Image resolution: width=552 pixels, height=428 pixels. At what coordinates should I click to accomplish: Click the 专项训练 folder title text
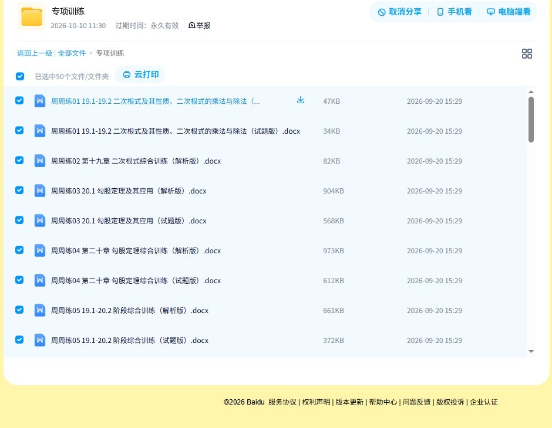coord(68,11)
